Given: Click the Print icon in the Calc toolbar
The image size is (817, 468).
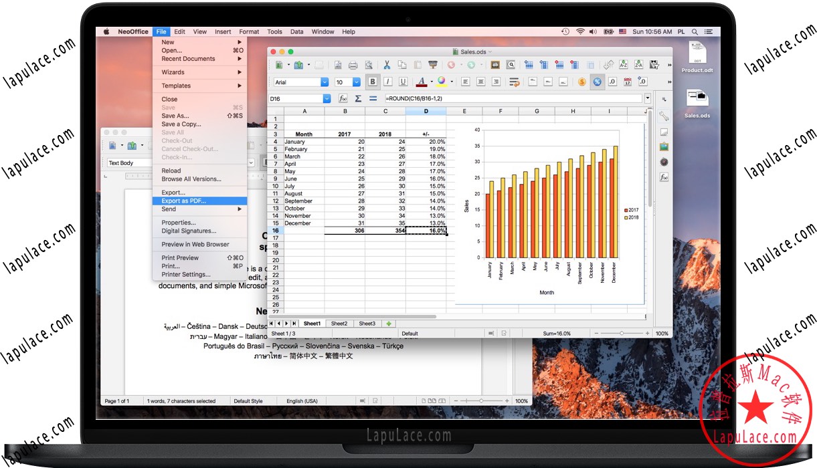Looking at the screenshot, I should tap(353, 64).
